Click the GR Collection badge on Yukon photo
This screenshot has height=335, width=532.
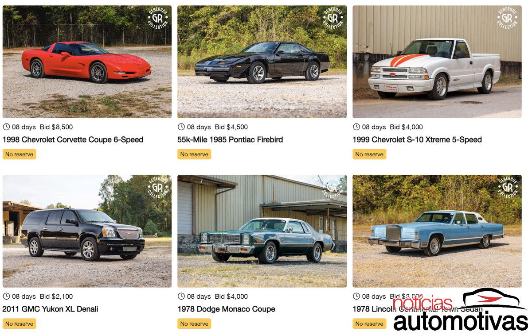(x=158, y=189)
